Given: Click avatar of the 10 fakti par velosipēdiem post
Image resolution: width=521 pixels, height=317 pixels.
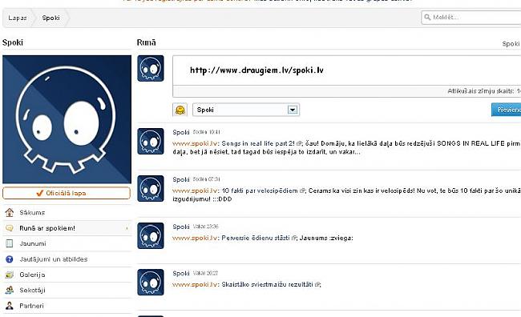Looking at the screenshot, I should [x=151, y=189].
